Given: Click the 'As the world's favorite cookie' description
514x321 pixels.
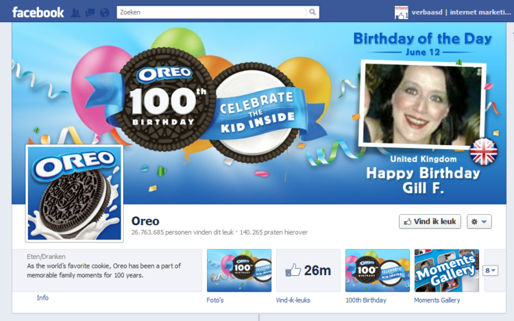Looking at the screenshot, I should pyautogui.click(x=103, y=270).
